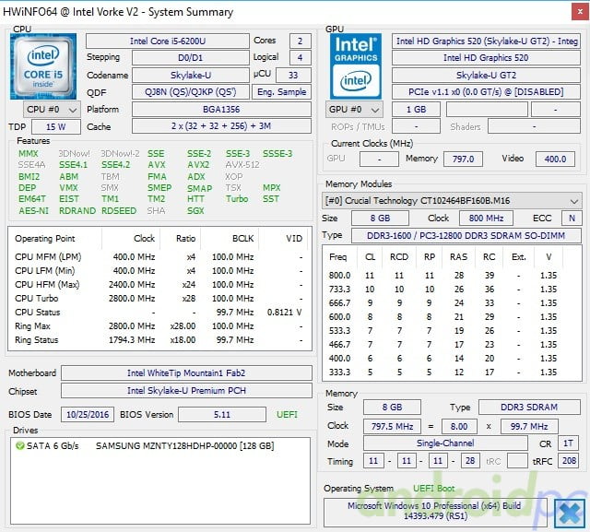
Task: Click the memory module Size value 8 GB
Action: click(380, 219)
